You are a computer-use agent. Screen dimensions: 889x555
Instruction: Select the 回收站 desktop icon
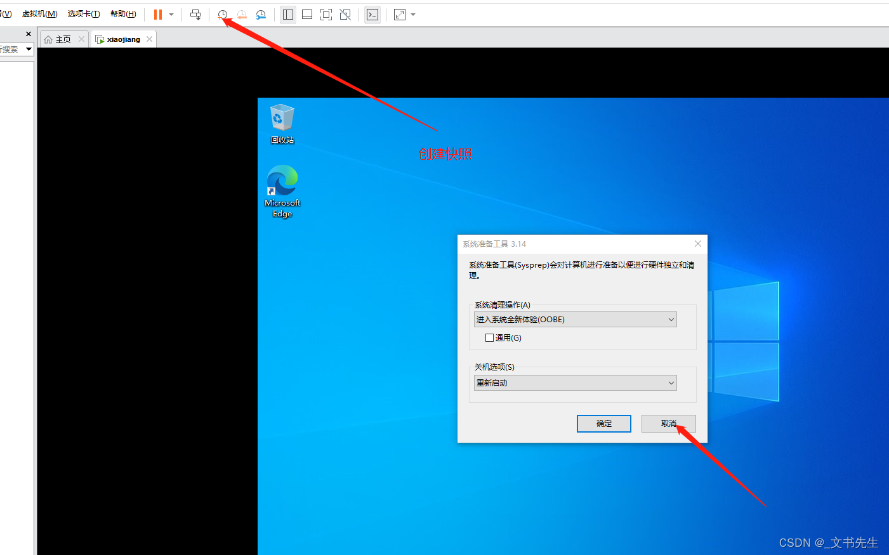[x=282, y=124]
